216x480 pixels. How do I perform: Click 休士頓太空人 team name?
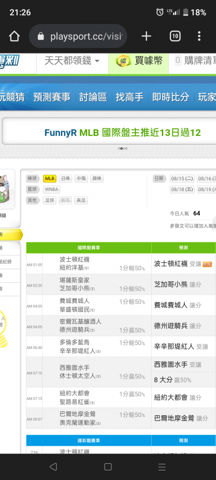point(78,376)
